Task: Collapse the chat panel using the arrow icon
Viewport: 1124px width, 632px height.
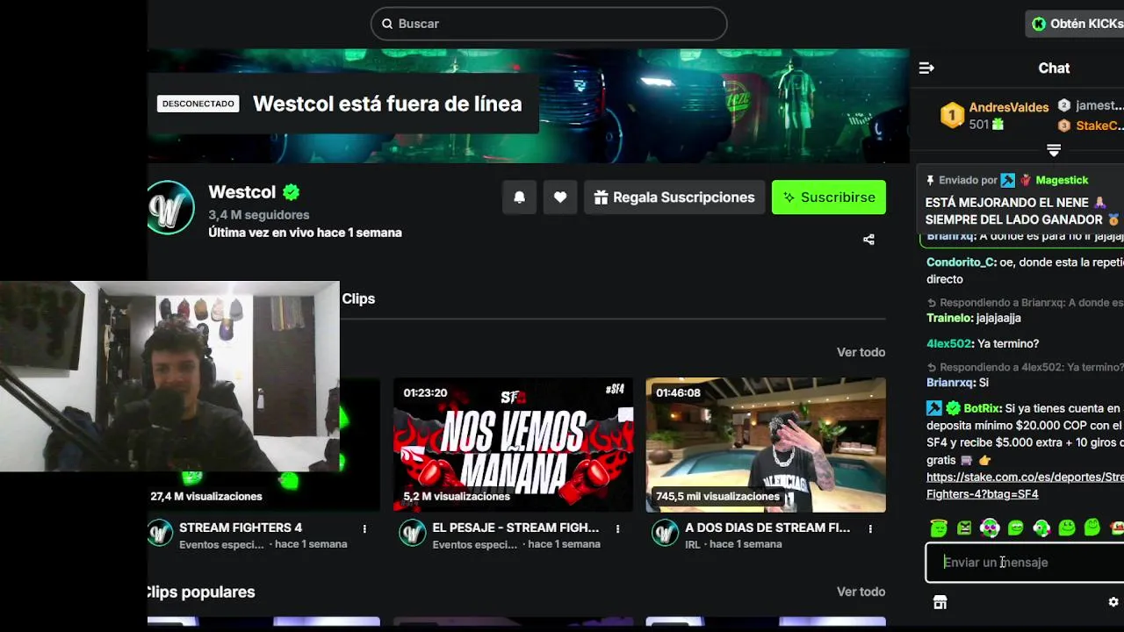Action: coord(926,68)
